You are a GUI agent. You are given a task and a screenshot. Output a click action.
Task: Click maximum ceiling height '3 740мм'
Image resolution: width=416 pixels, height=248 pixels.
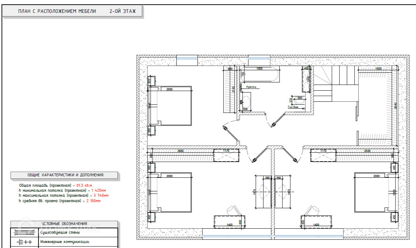(101, 196)
